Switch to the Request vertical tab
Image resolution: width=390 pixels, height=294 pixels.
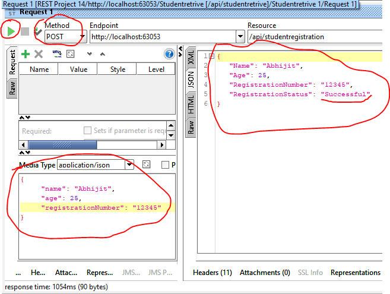point(12,62)
